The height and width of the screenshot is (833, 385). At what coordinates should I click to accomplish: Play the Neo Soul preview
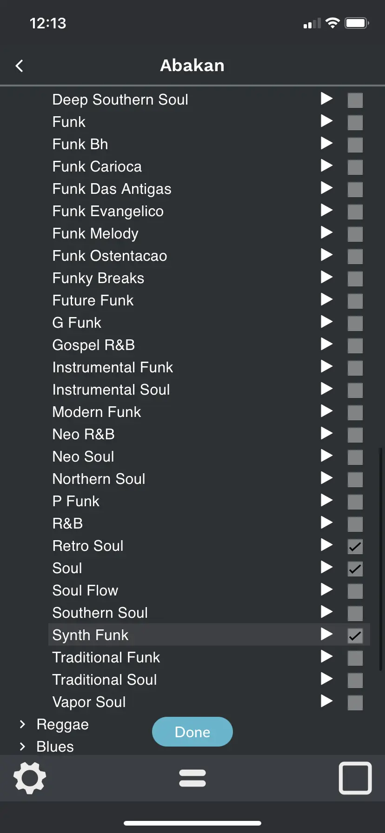point(327,456)
